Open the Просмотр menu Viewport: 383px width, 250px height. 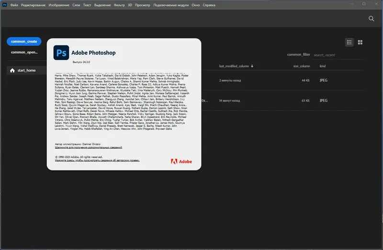point(143,5)
